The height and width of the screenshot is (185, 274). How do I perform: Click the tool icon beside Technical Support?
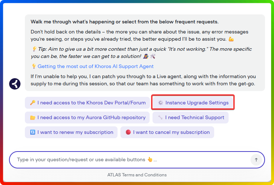click(160, 117)
